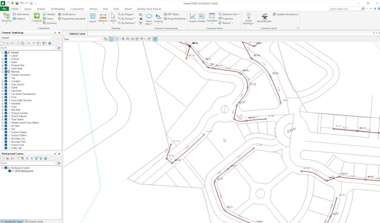Image resolution: width=380 pixels, height=223 pixels.
Task: Open Alternatives
Action: coord(21,15)
